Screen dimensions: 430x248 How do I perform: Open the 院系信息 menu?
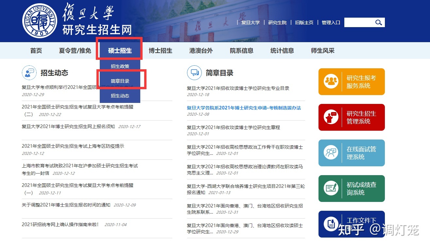(x=241, y=51)
